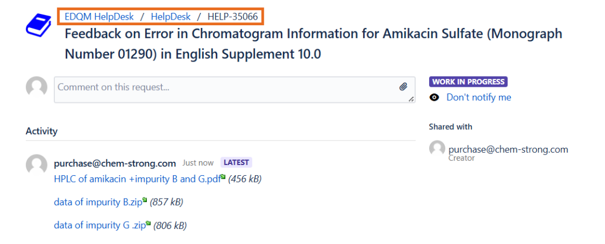Focus the Comment on this request field

[x=235, y=90]
